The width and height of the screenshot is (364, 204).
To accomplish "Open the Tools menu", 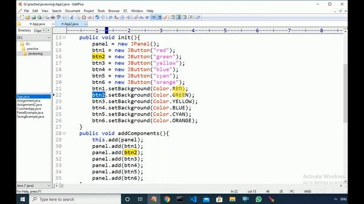I will (101, 11).
